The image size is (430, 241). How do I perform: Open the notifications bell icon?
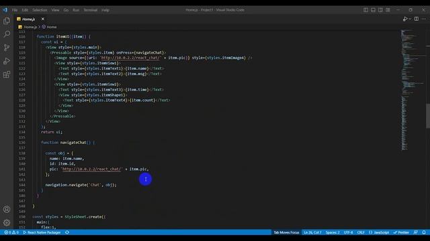point(424,232)
